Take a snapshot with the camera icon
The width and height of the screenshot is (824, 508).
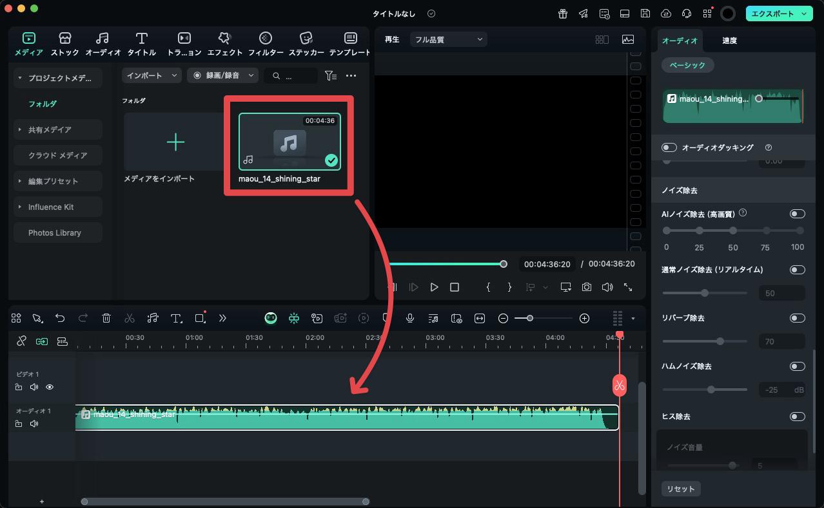pyautogui.click(x=586, y=287)
